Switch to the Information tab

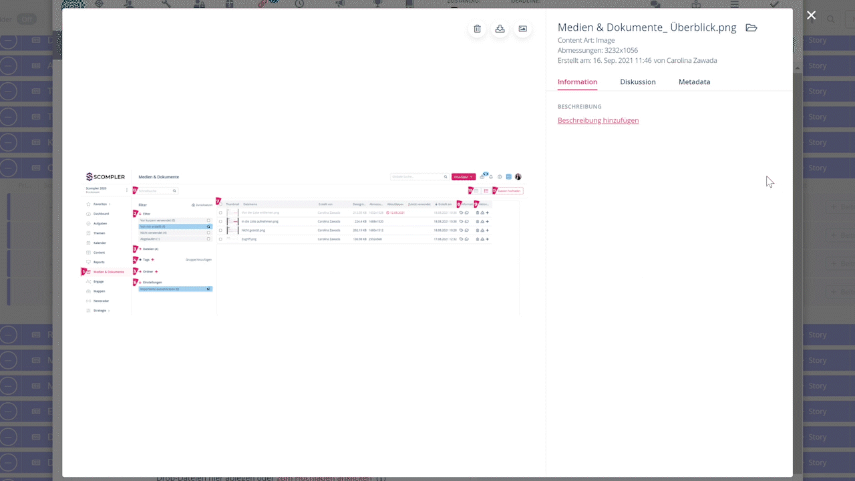tap(577, 82)
